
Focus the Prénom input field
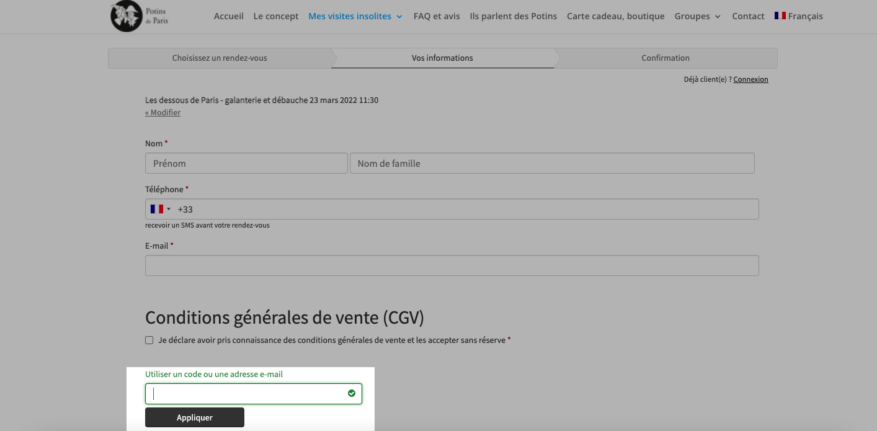click(246, 163)
